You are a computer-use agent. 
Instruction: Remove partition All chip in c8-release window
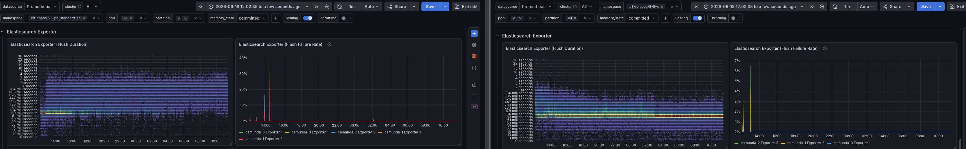(x=575, y=18)
